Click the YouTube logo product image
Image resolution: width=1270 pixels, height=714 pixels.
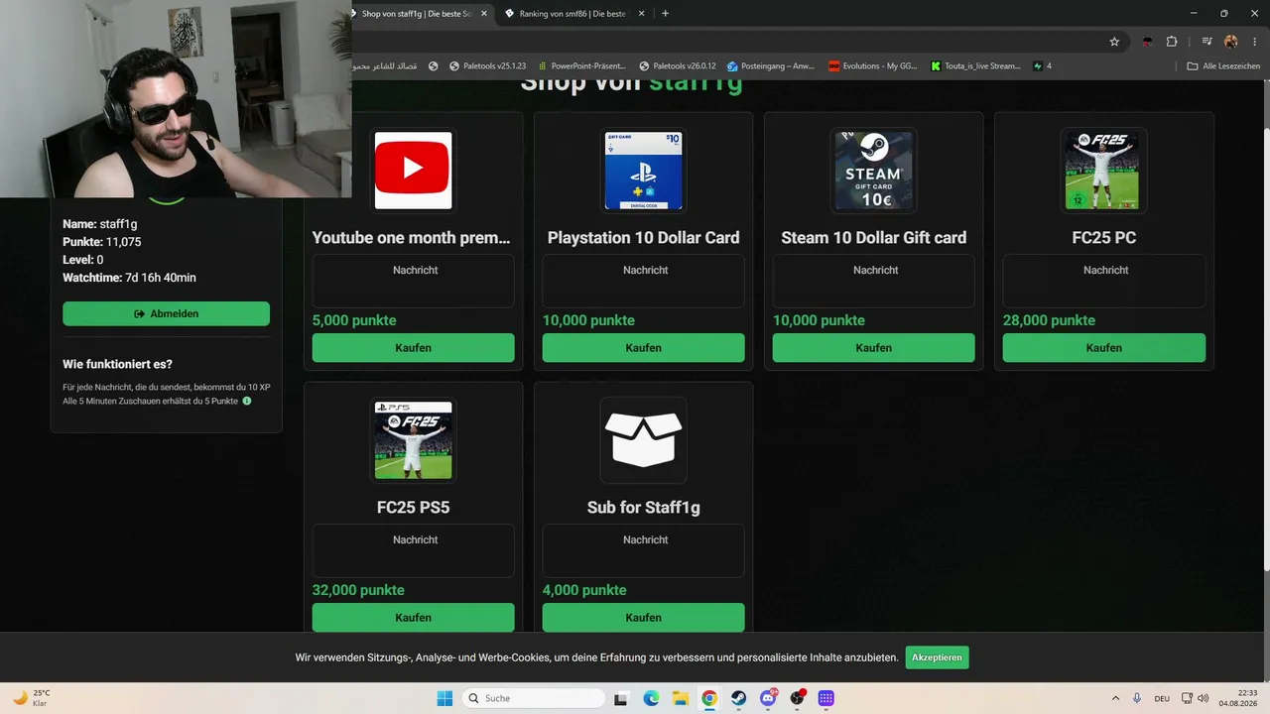click(413, 170)
